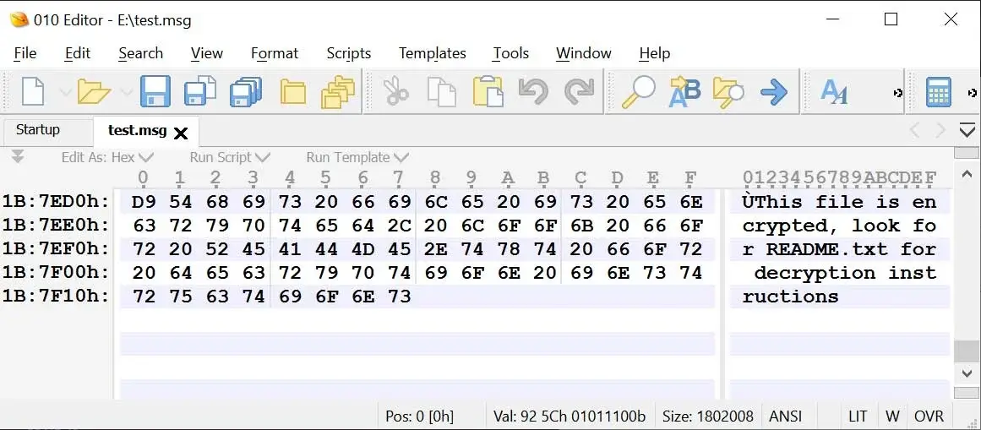The height and width of the screenshot is (430, 981).
Task: Toggle LIT endian setting in status bar
Action: point(858,416)
